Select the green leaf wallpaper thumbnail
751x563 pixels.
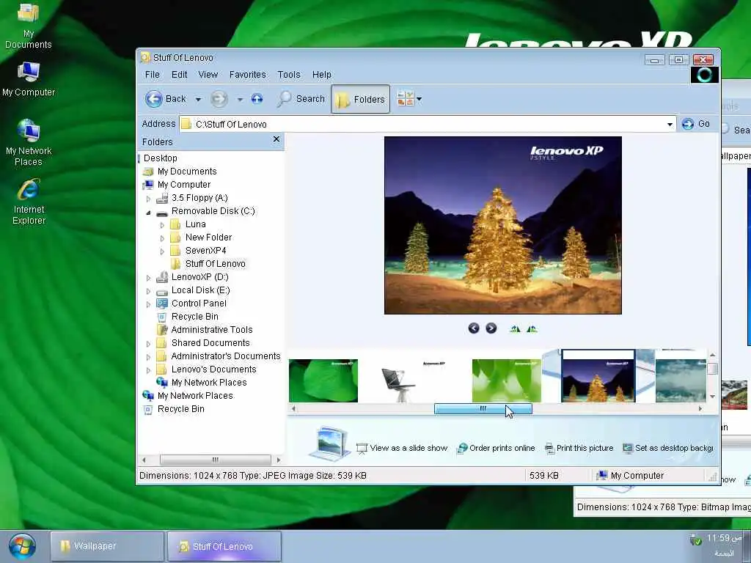tap(323, 380)
